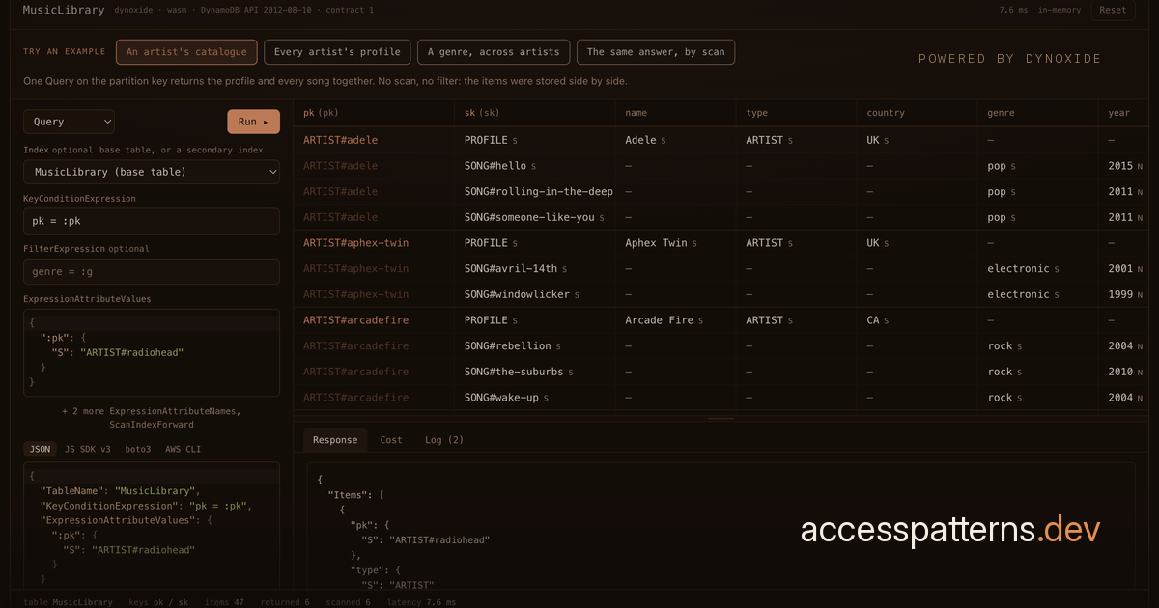Screen dimensions: 1159x608
Task: Select the Response tab
Action: click(335, 440)
